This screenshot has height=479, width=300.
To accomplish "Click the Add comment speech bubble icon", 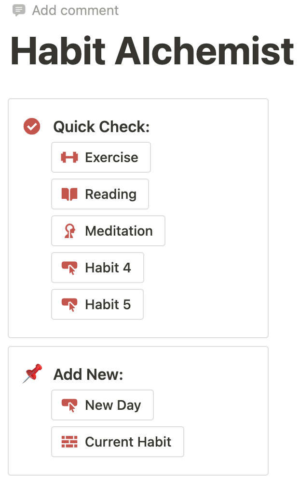I will [x=19, y=10].
